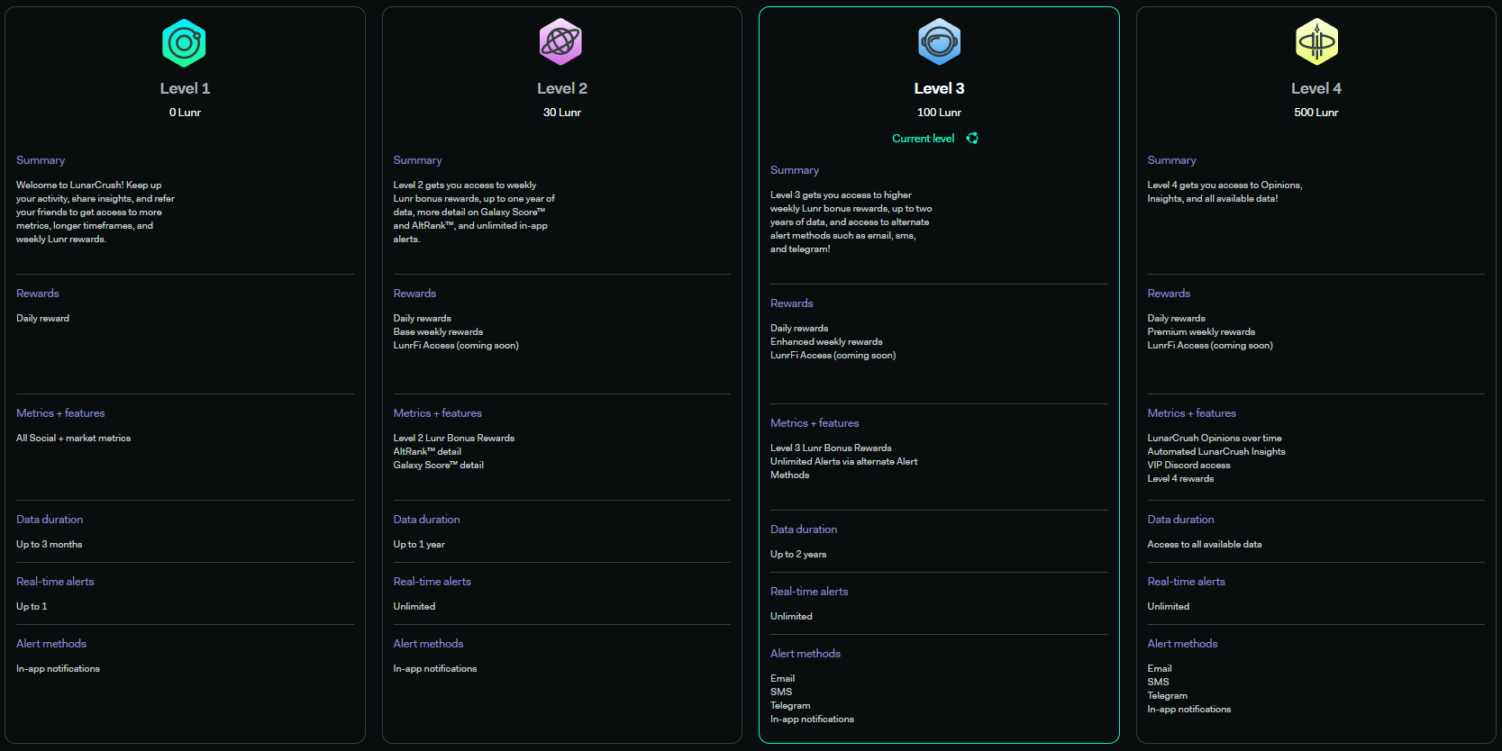Click "LunrFi Access (coming soon)" in Level 2
Viewport: 1502px width, 751px height.
coord(456,346)
